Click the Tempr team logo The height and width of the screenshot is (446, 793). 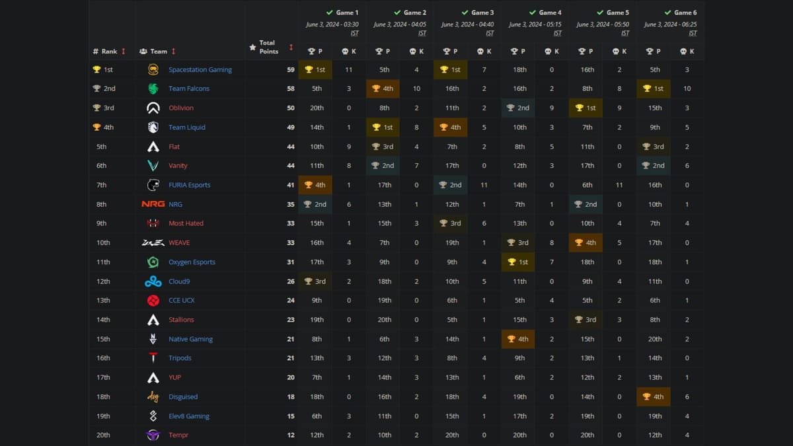click(153, 435)
